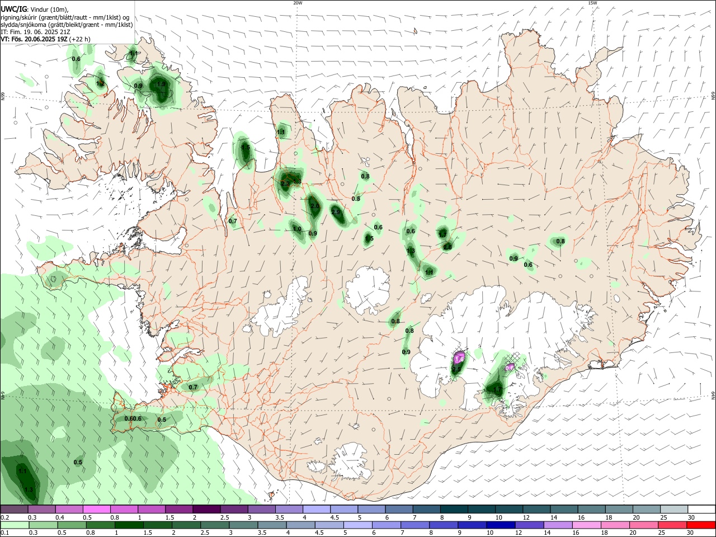
Task: Click the pink 1.6 snowfall value on the glacier
Action: [460, 358]
